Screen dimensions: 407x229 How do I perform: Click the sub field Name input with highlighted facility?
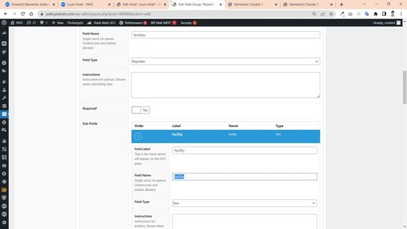pyautogui.click(x=244, y=177)
